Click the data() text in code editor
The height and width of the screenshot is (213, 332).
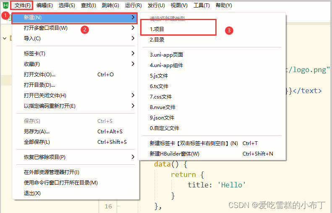point(166,164)
